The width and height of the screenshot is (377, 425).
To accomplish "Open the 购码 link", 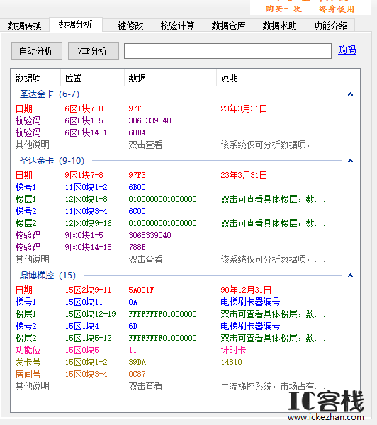I will pyautogui.click(x=347, y=50).
